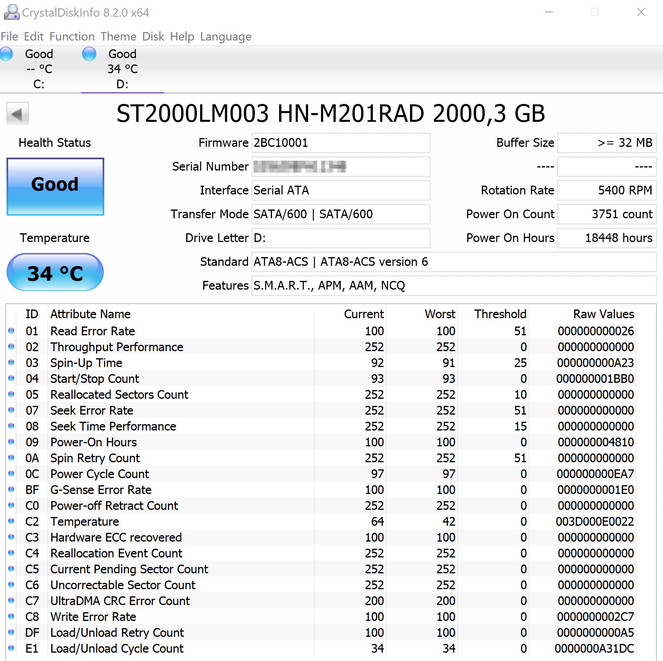Click the Power On Count value field
Viewport: 663px width, 661px height.
[607, 214]
